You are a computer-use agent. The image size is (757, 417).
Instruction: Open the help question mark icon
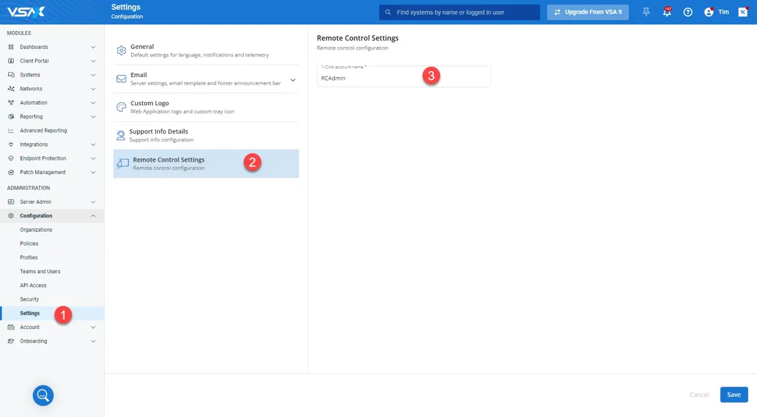(687, 12)
